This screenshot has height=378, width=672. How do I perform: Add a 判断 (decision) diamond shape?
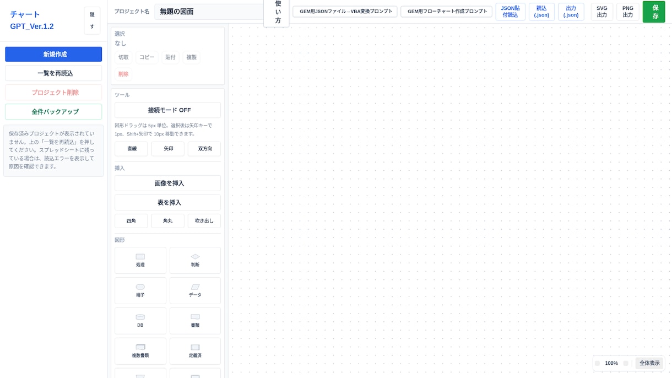(x=195, y=260)
